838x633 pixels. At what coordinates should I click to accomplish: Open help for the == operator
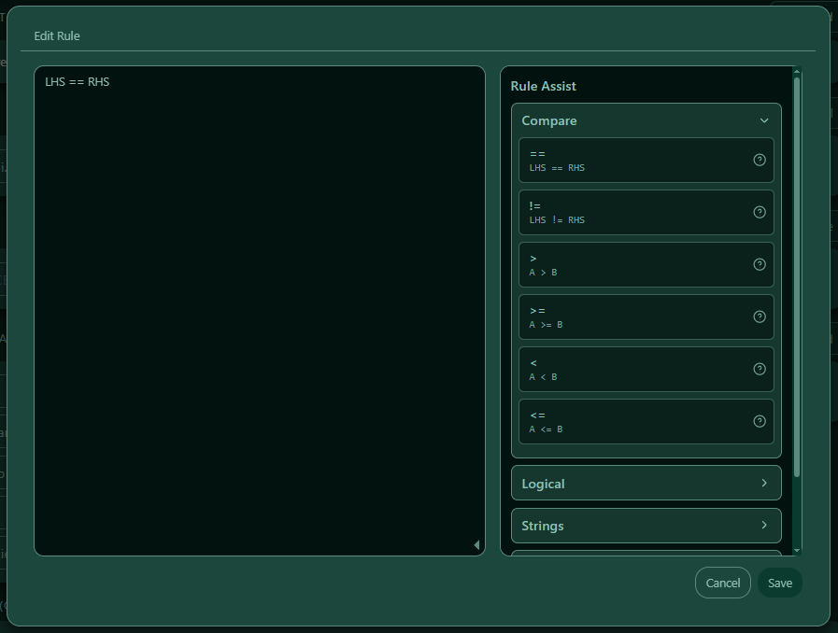pyautogui.click(x=759, y=160)
